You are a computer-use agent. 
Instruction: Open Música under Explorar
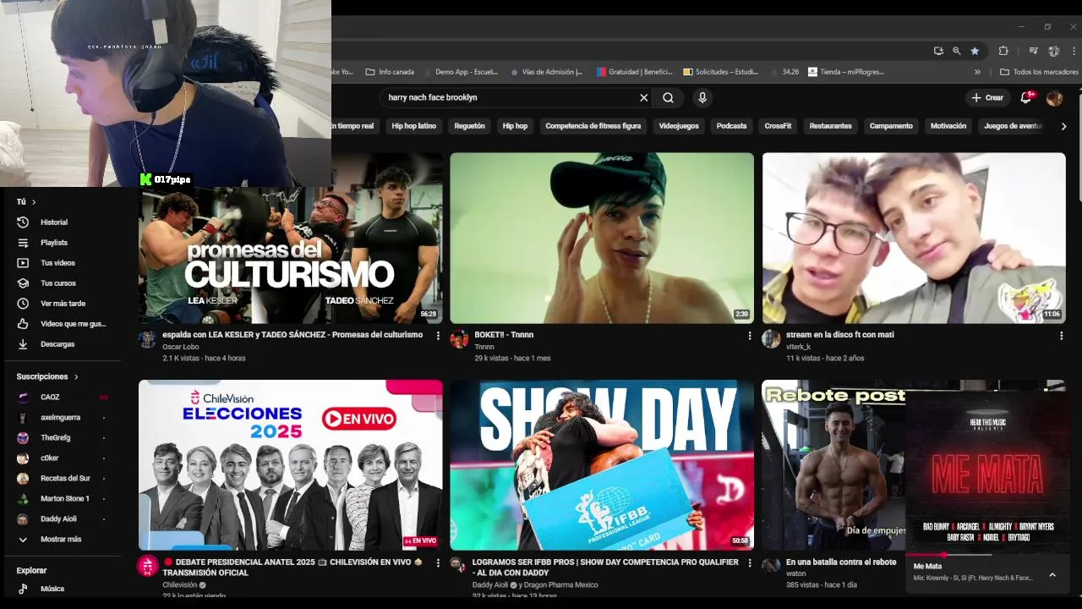[x=52, y=589]
